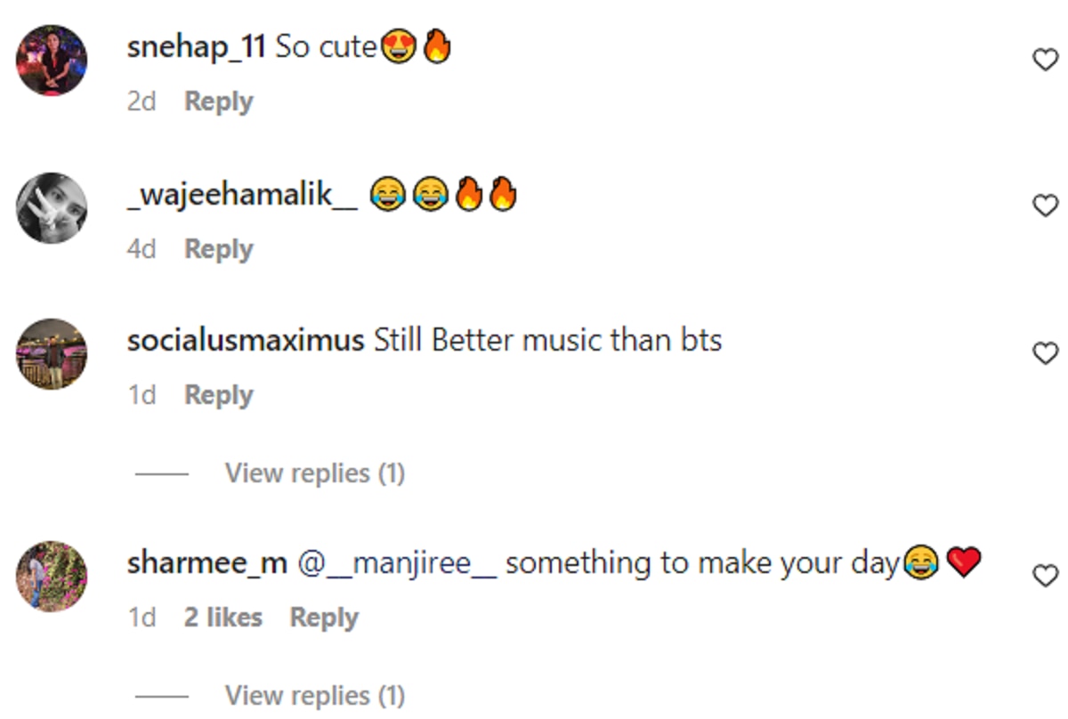
Task: Reply to socialusmaximus's comment
Action: click(218, 395)
